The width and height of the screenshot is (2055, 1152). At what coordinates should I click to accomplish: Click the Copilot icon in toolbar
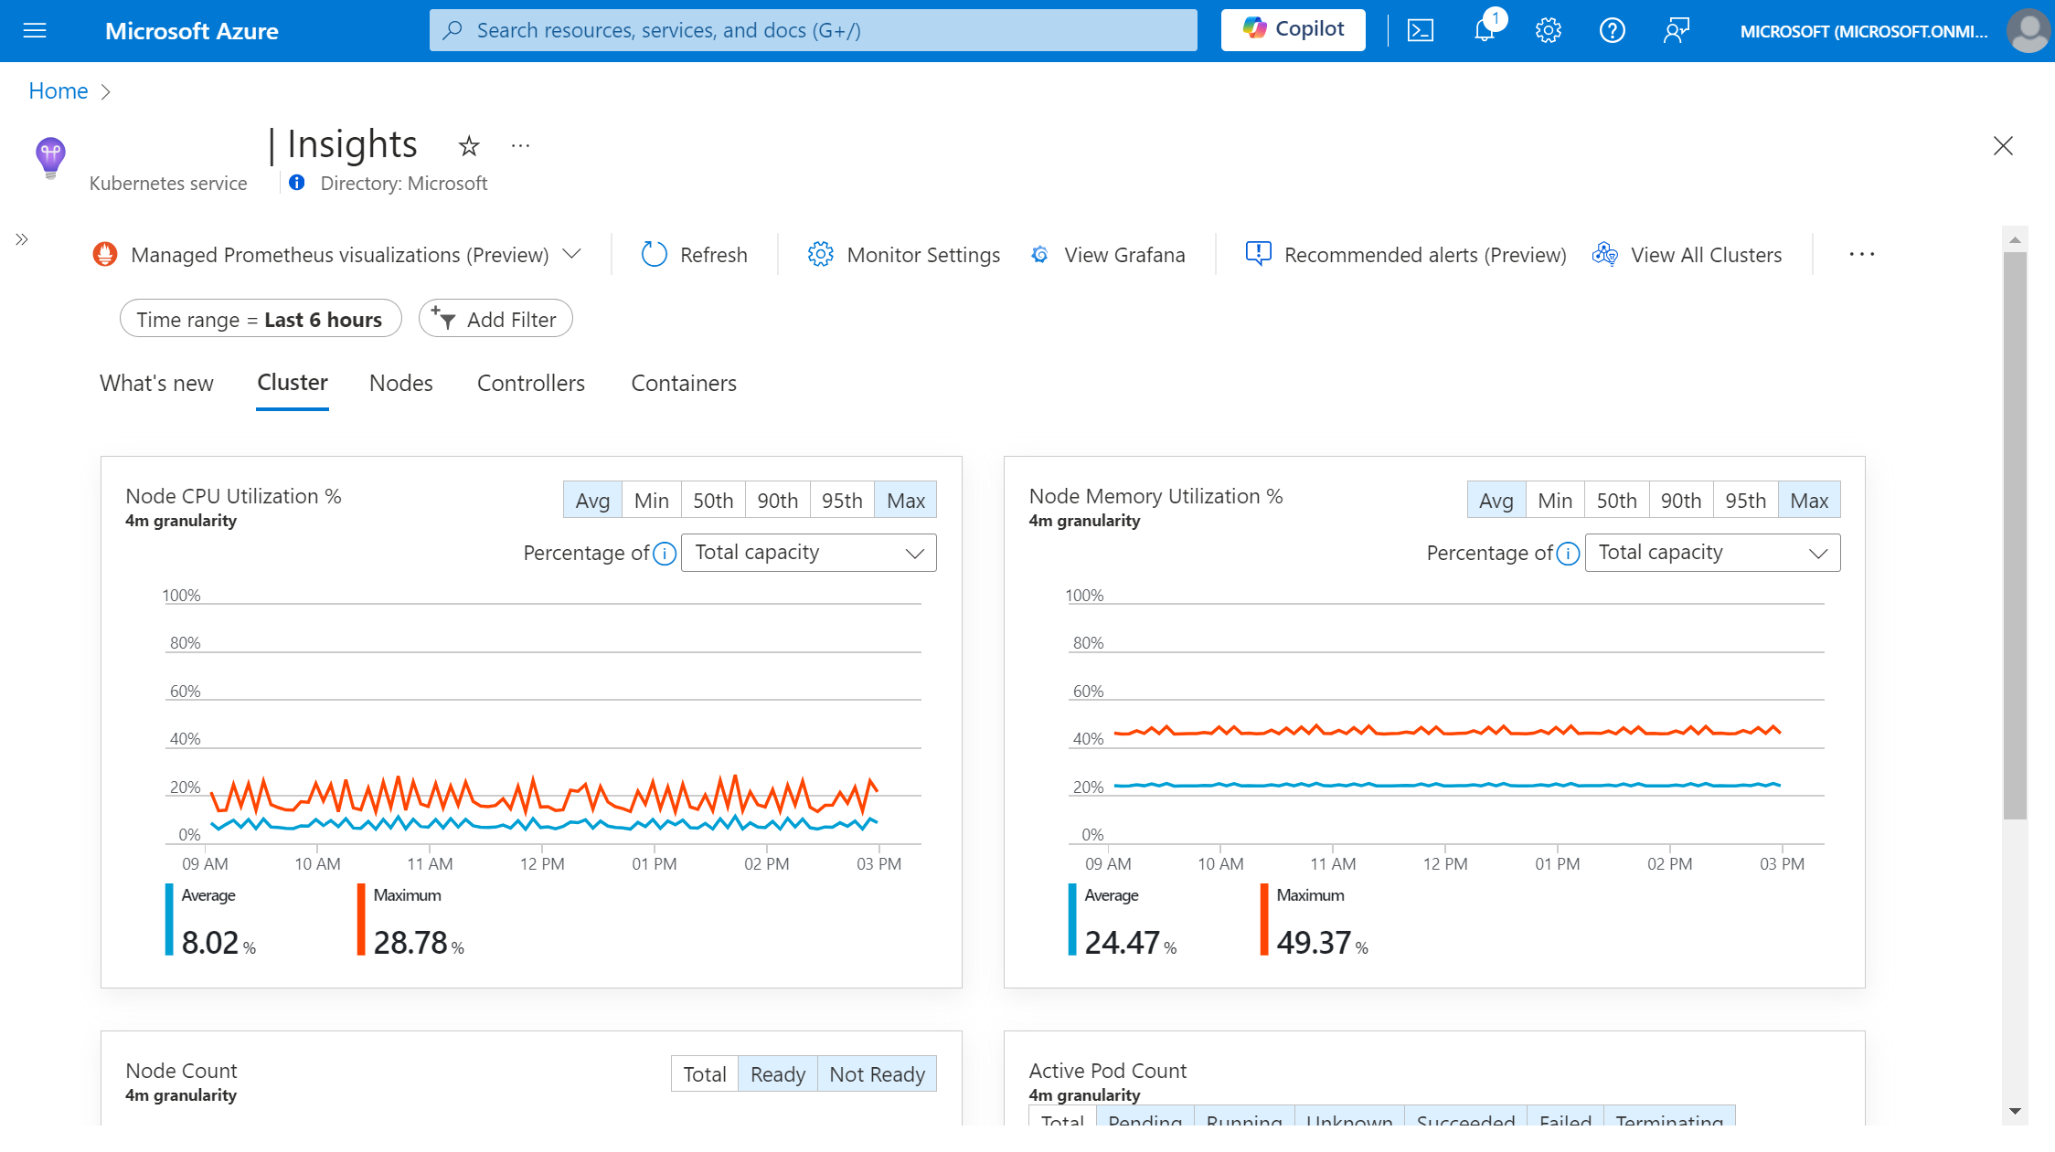1294,29
